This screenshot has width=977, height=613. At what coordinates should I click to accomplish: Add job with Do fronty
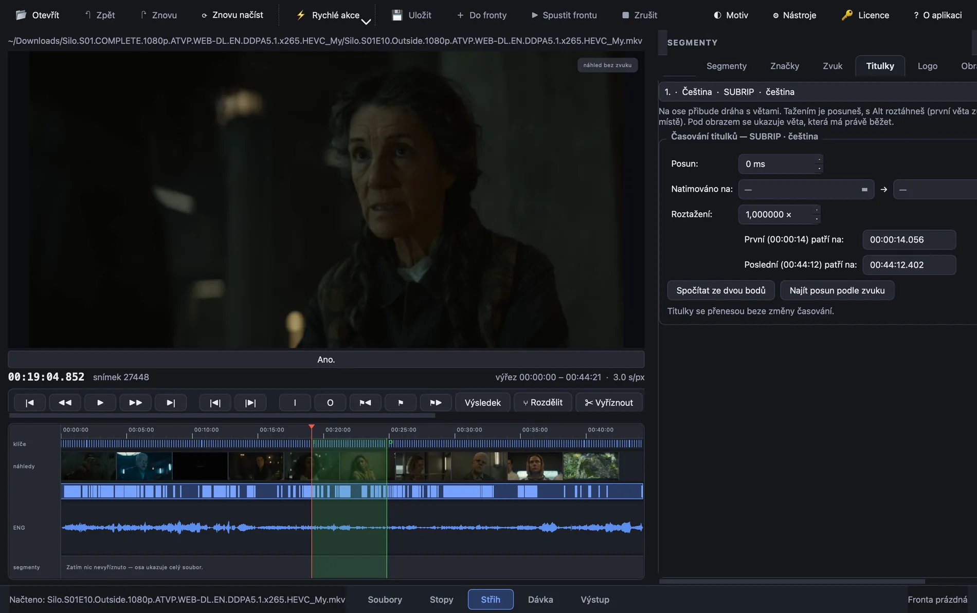482,15
